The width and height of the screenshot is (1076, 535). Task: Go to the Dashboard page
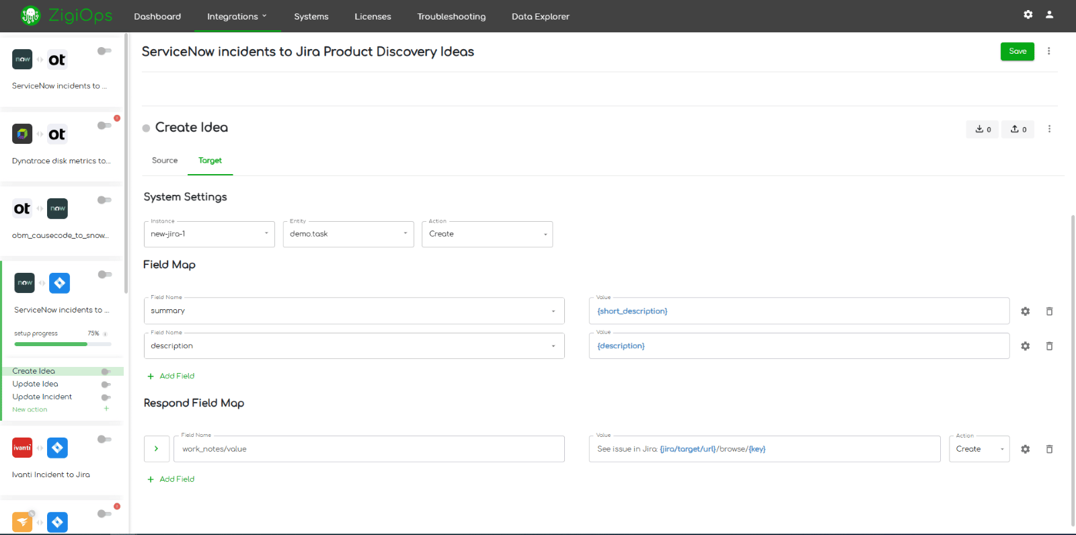click(x=157, y=16)
